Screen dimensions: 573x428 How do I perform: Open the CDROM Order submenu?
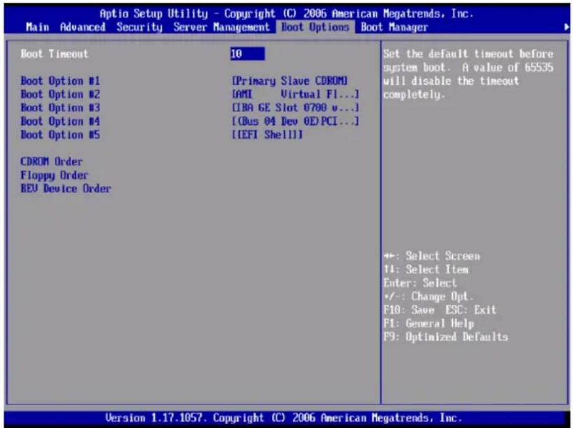click(52, 161)
